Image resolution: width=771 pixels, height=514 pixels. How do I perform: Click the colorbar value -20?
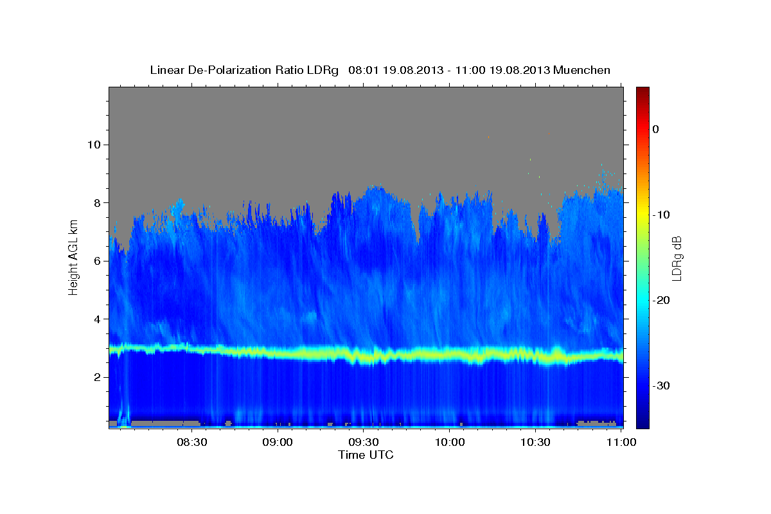point(661,300)
